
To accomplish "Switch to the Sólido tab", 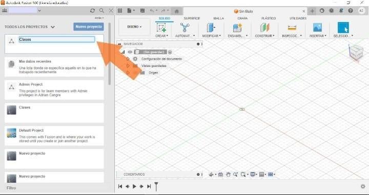I will tap(165, 18).
